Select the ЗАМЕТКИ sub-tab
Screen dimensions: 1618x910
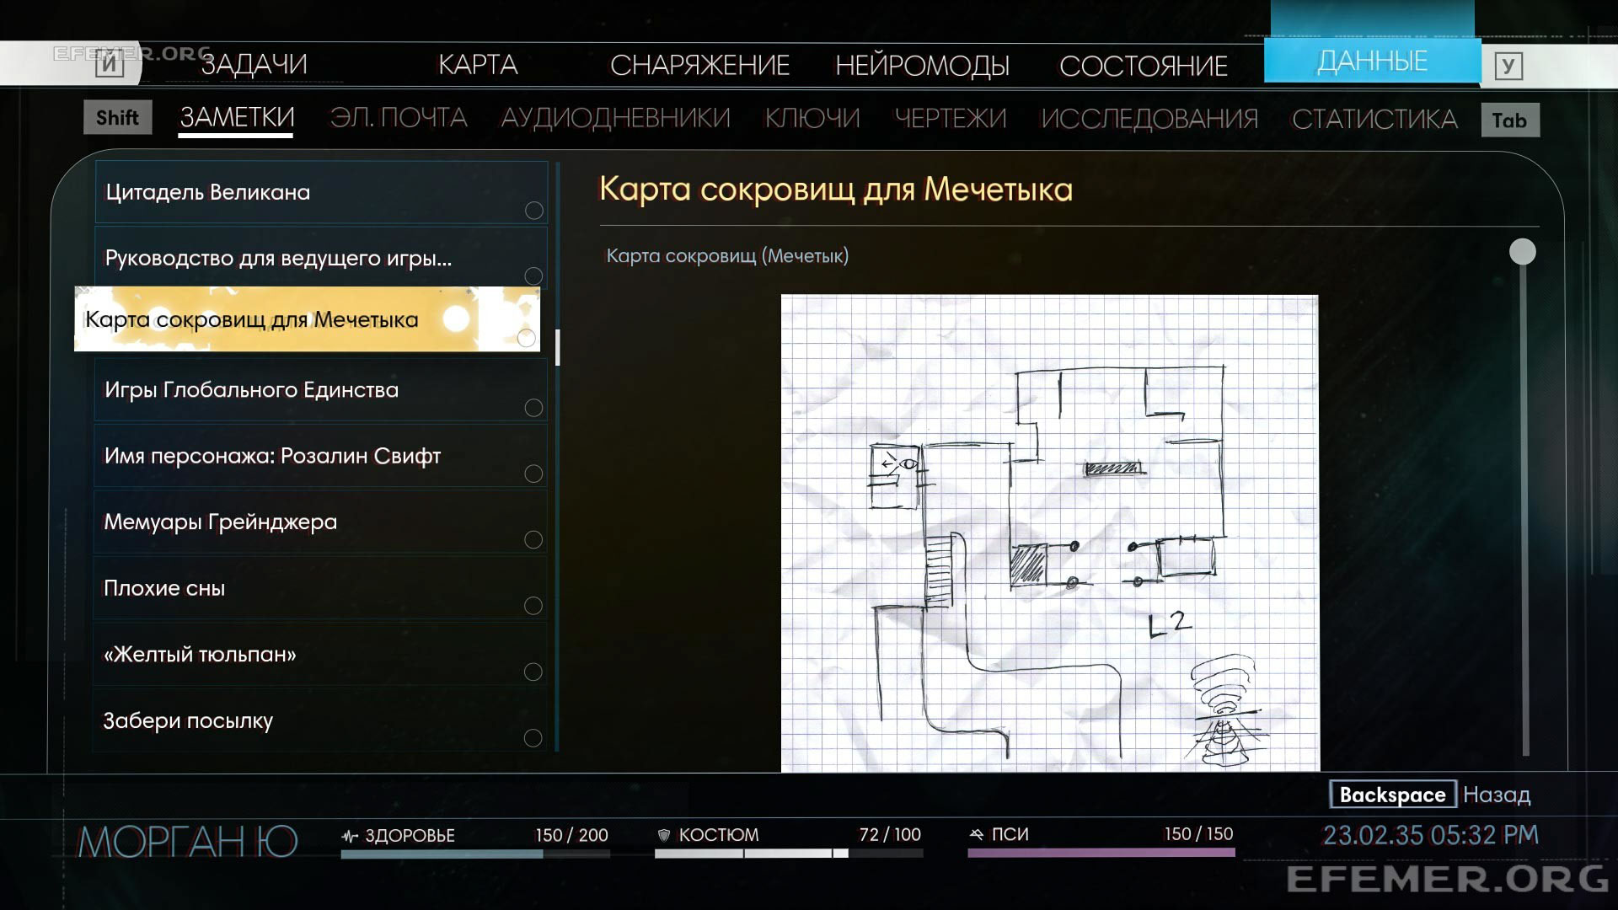point(237,117)
